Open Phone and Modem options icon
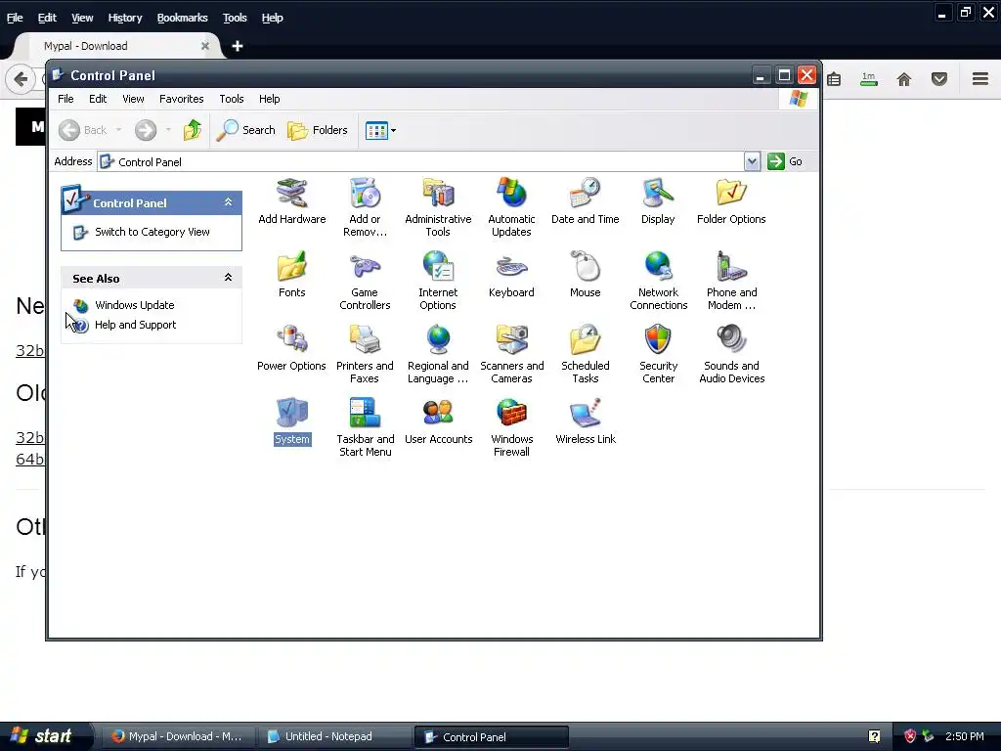This screenshot has width=1001, height=751. pos(731,281)
